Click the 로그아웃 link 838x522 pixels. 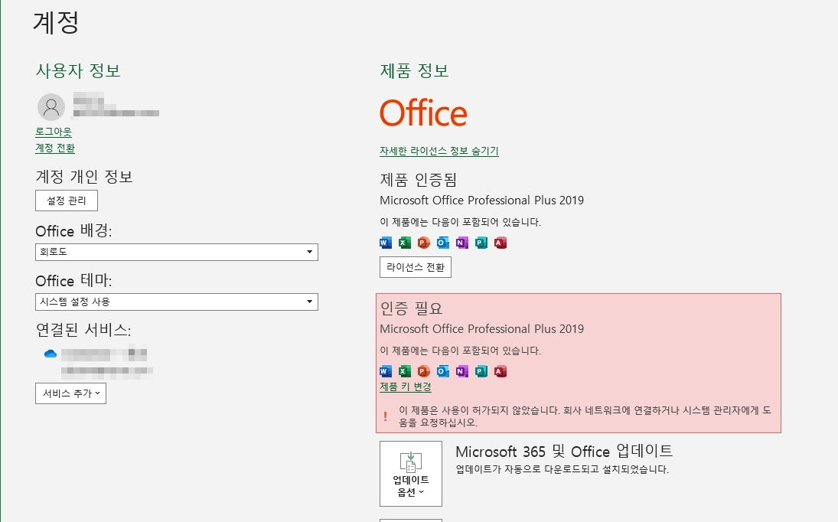point(54,132)
